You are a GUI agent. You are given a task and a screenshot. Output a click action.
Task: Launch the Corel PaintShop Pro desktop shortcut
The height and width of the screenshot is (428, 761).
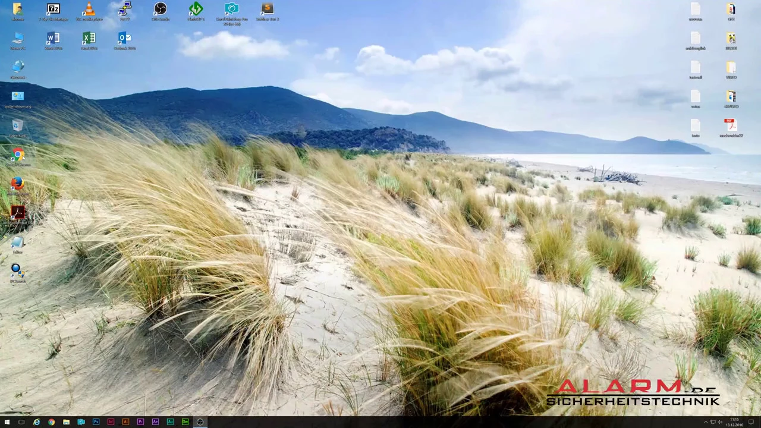pos(232,14)
